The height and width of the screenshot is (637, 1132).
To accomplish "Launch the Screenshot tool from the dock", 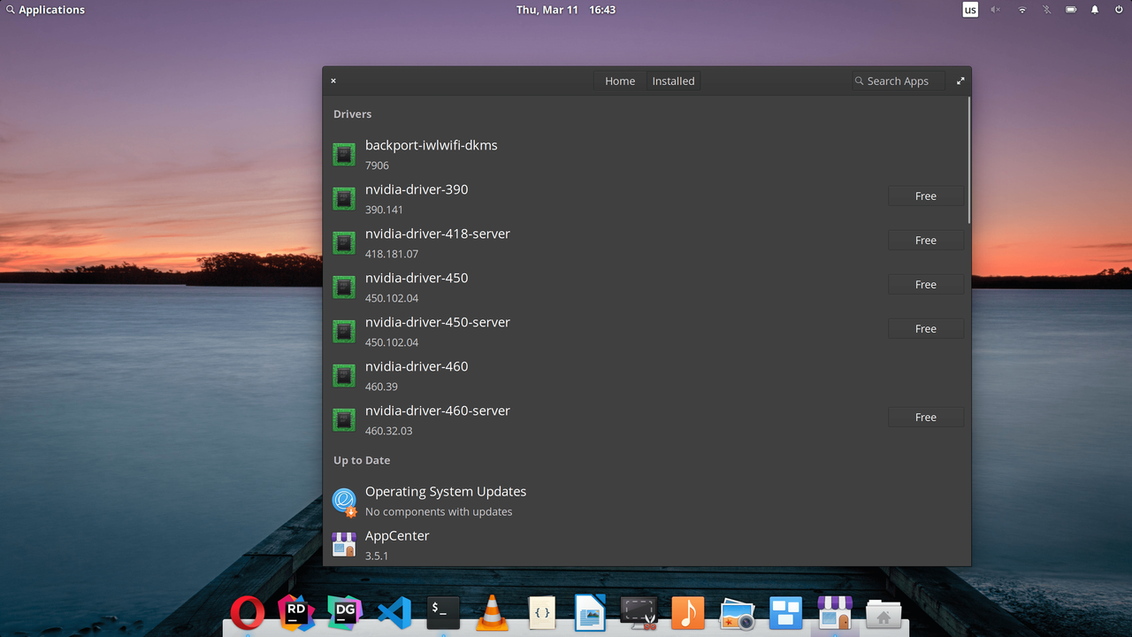I will [639, 612].
